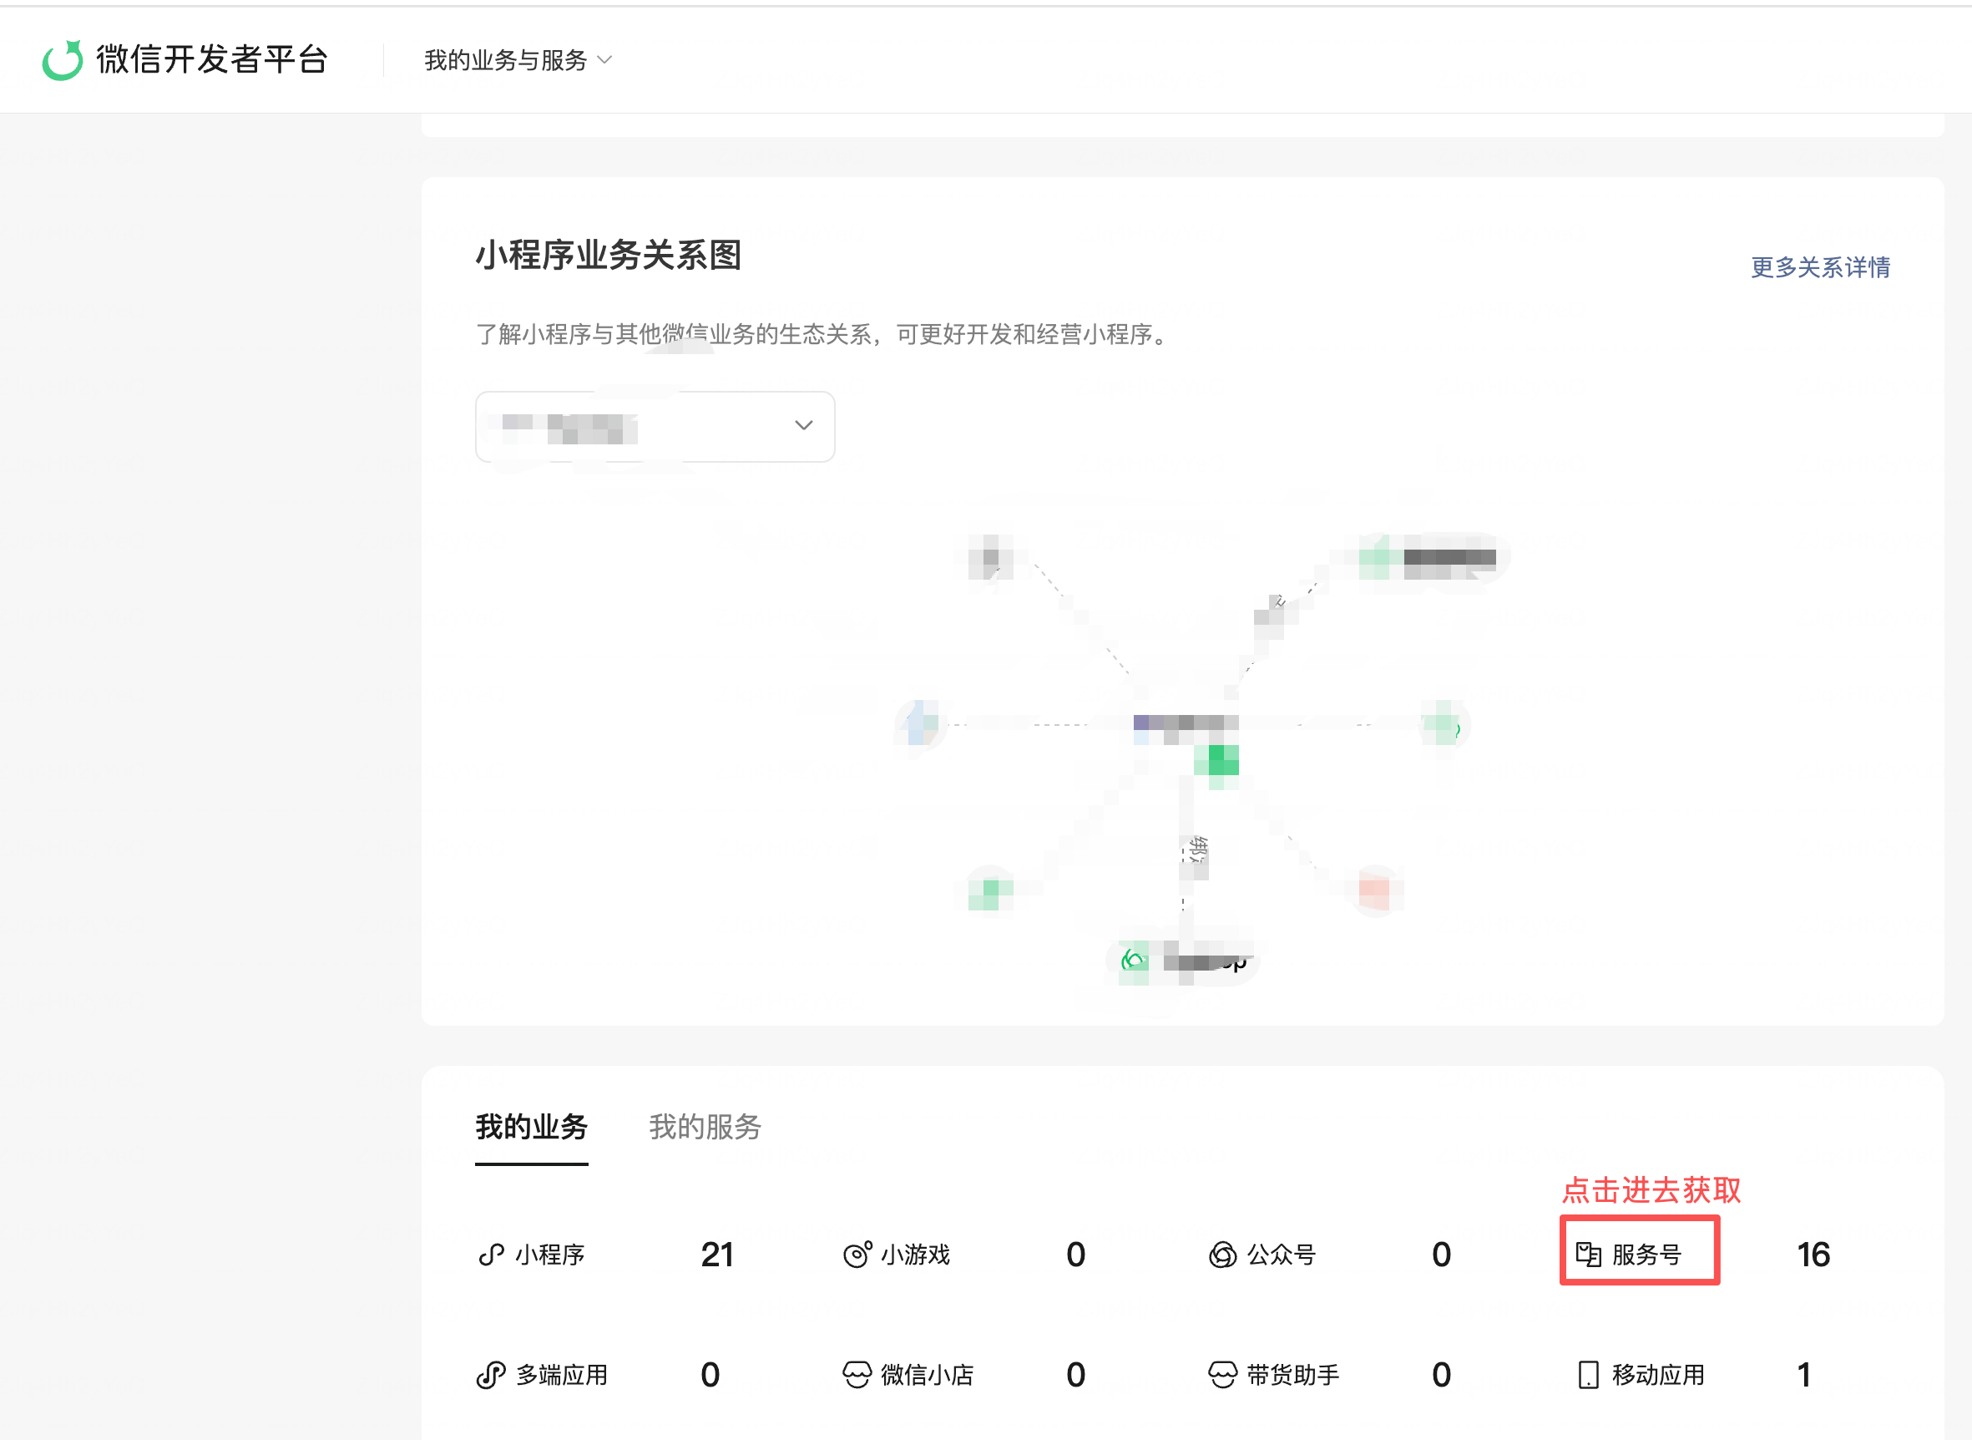Screen dimensions: 1972x1440
Task: Click the 公众号 icon
Action: click(1222, 1255)
